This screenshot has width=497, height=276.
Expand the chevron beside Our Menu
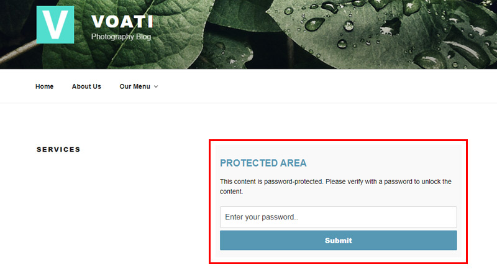(156, 86)
